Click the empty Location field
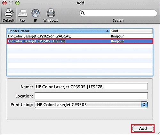 pyautogui.click(x=91, y=96)
